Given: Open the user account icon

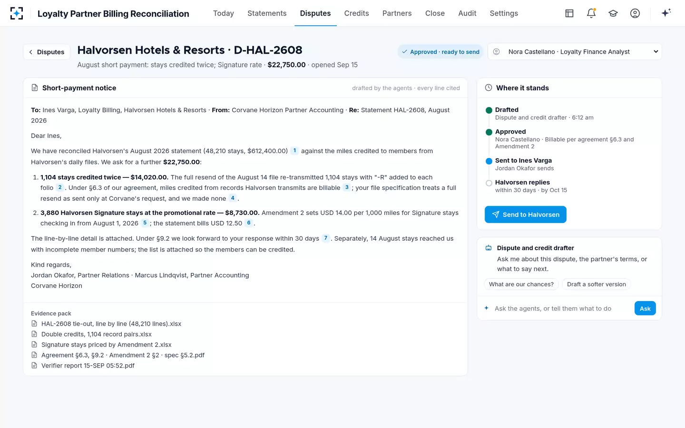Looking at the screenshot, I should (635, 13).
